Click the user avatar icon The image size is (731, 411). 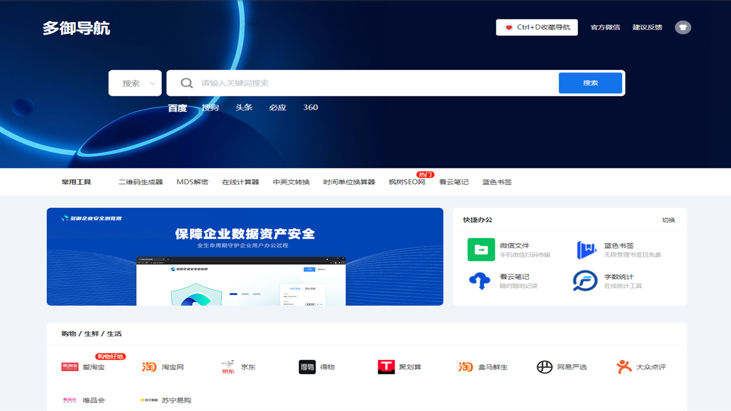[682, 27]
